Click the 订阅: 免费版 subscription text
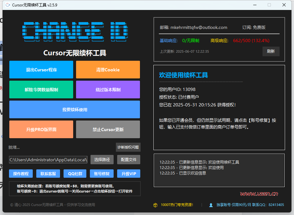This screenshot has width=294, height=215. (x=254, y=27)
